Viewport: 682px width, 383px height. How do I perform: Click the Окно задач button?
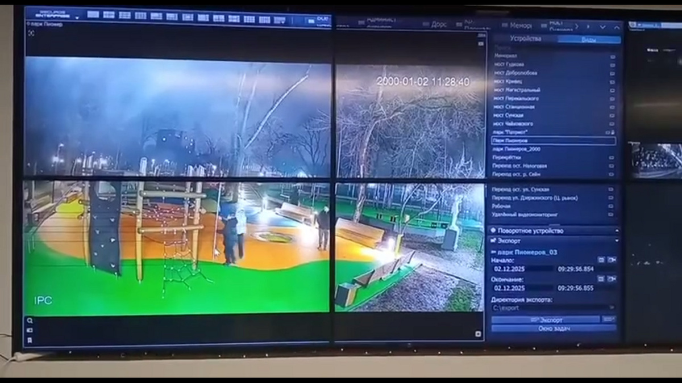pyautogui.click(x=554, y=329)
